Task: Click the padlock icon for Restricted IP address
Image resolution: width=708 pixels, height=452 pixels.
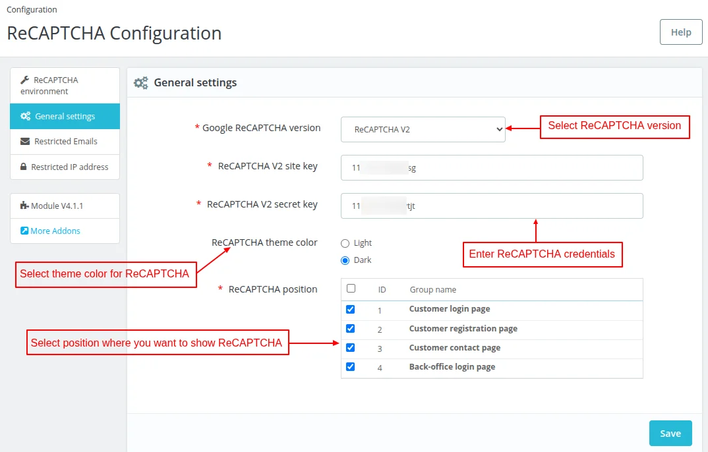Action: 24,167
